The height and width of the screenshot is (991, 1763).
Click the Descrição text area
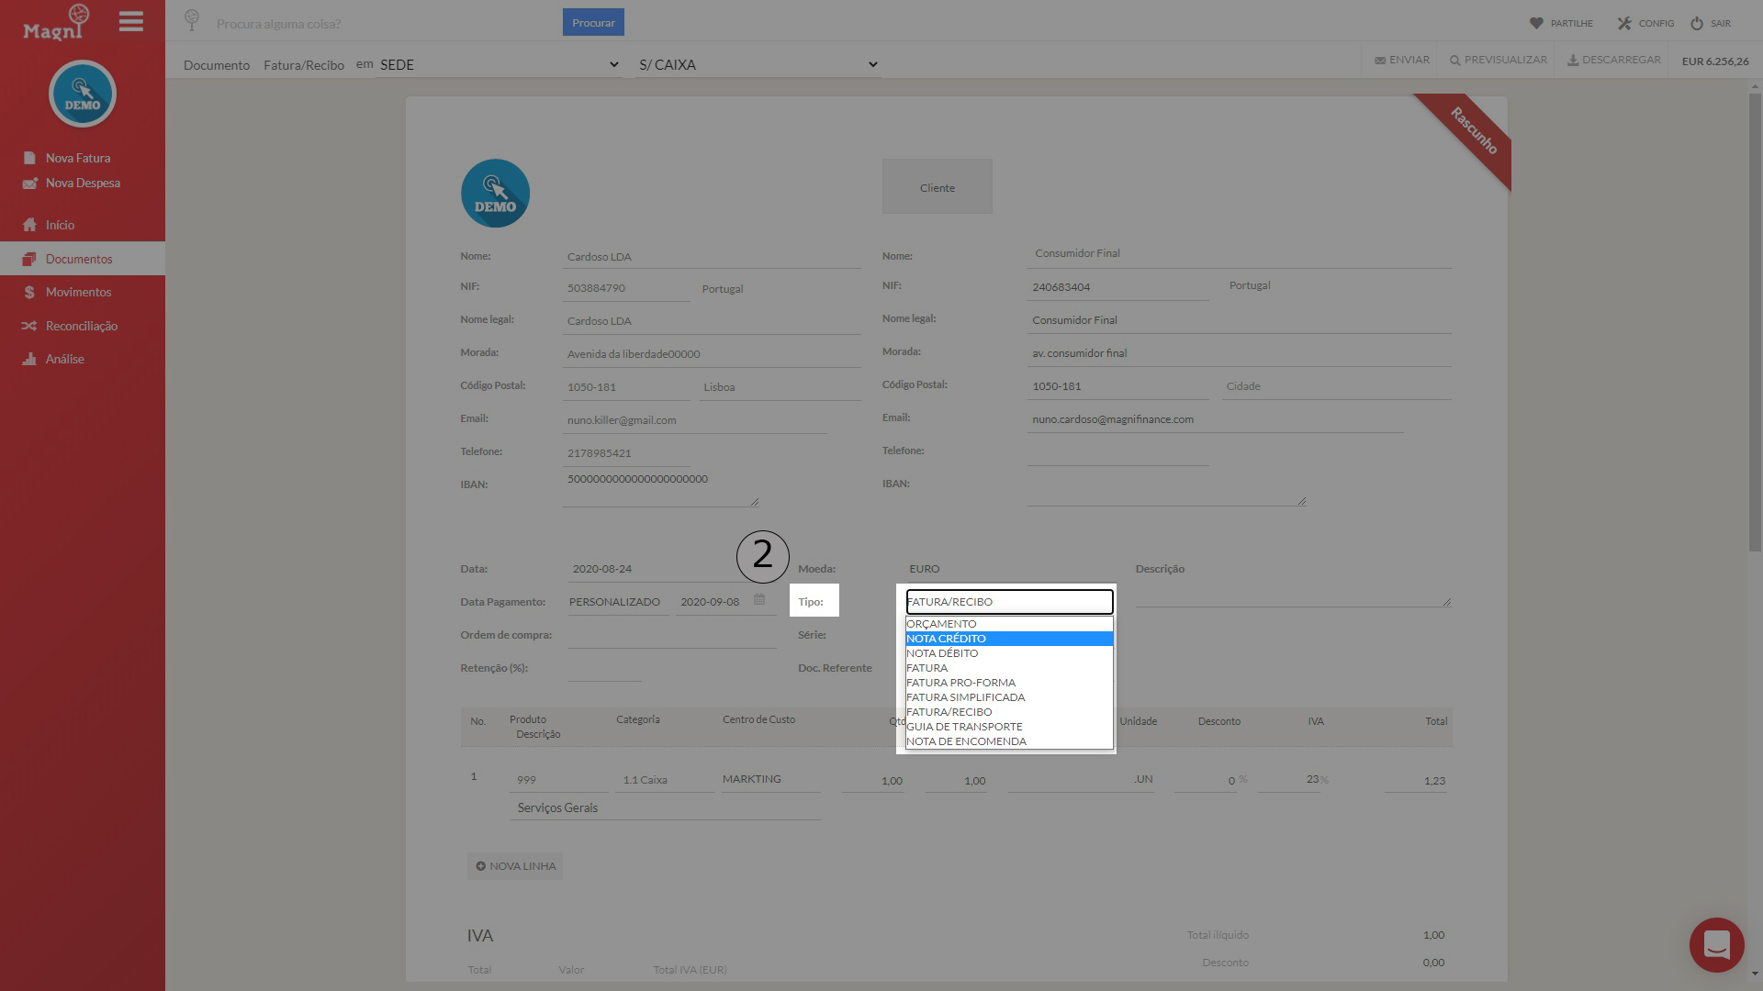[x=1293, y=595]
